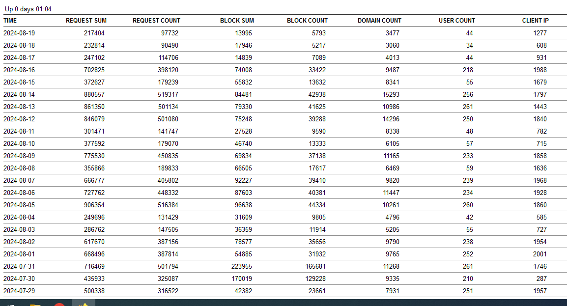The image size is (567, 306).
Task: Click the uptime text 'Up 0 days 01:04'
Action: click(28, 9)
